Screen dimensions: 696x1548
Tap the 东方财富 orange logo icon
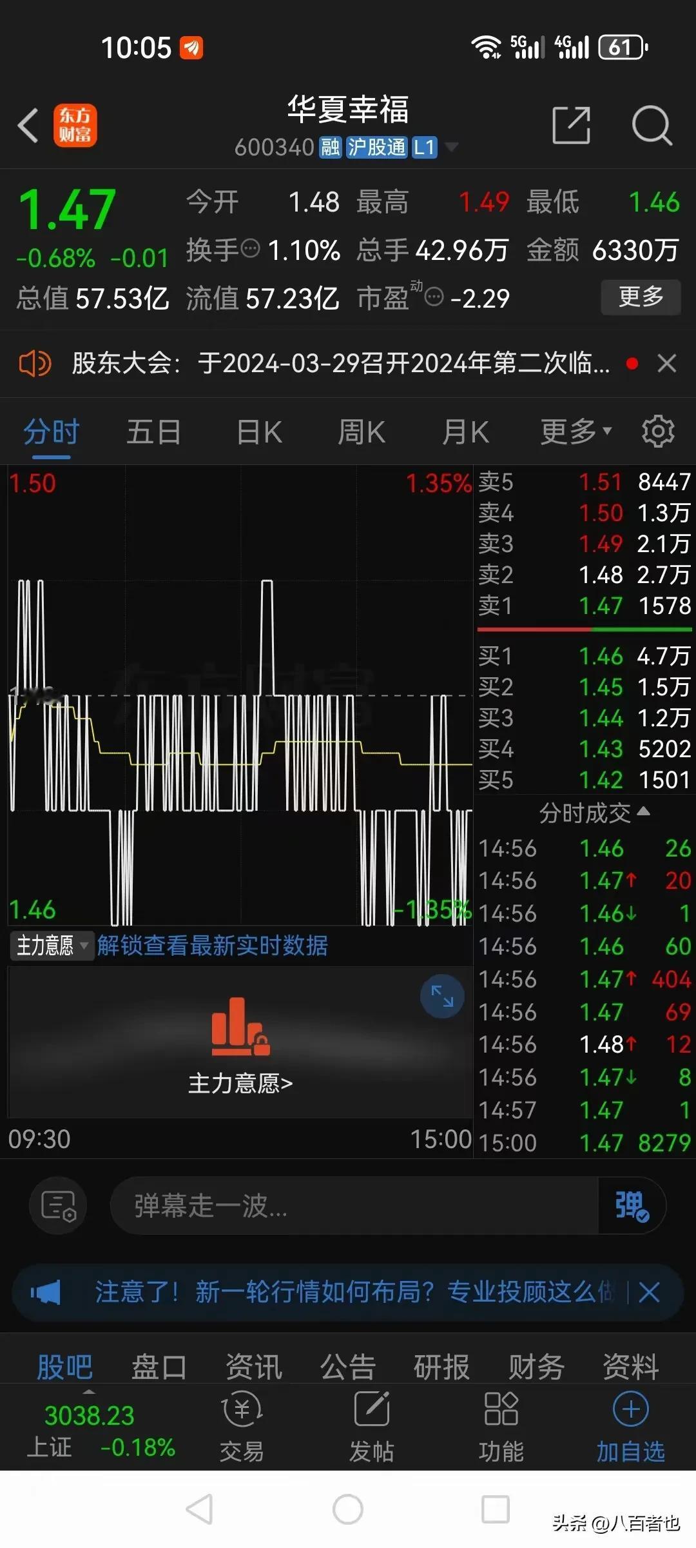[x=75, y=125]
